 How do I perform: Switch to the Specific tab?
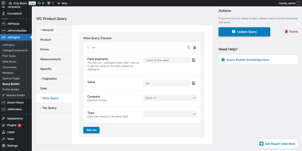click(54, 69)
